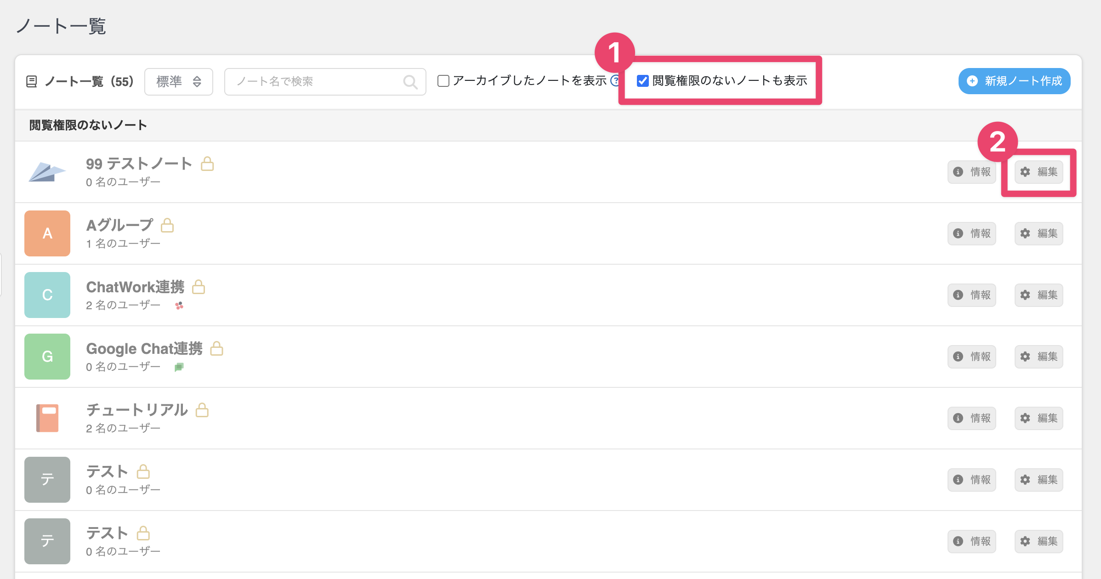Click the orange A icon for Aグループ
This screenshot has width=1101, height=579.
tap(47, 233)
